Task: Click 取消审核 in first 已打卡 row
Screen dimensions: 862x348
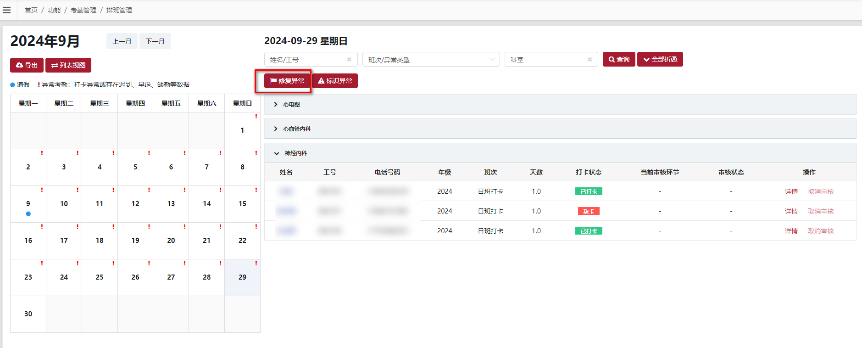Action: 821,191
